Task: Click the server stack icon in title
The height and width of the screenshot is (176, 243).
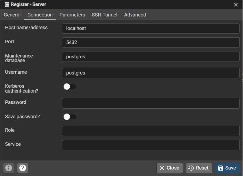Action: click(x=7, y=5)
